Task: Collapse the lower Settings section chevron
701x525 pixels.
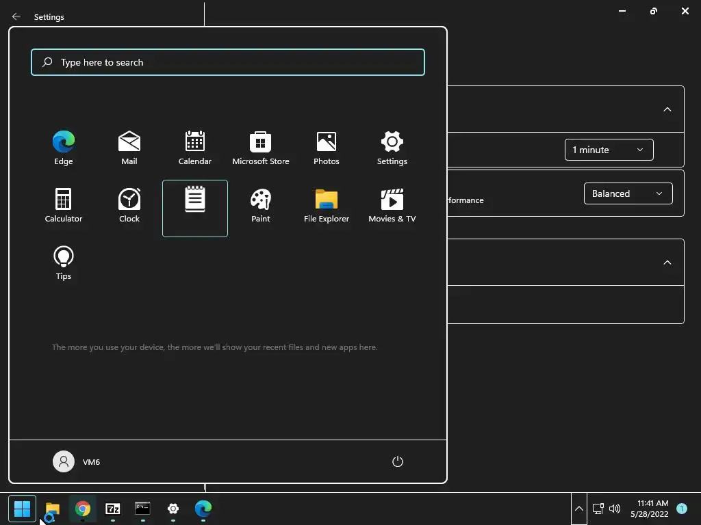Action: point(667,262)
